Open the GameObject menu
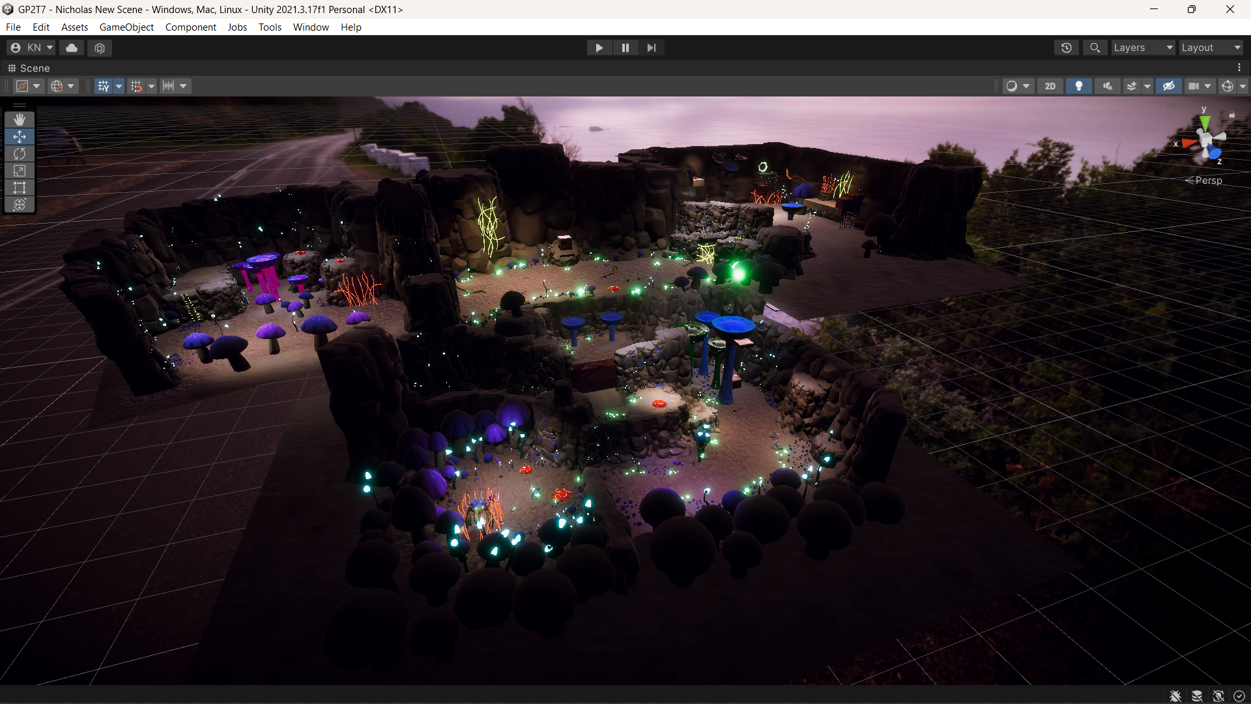The height and width of the screenshot is (704, 1251). [126, 27]
